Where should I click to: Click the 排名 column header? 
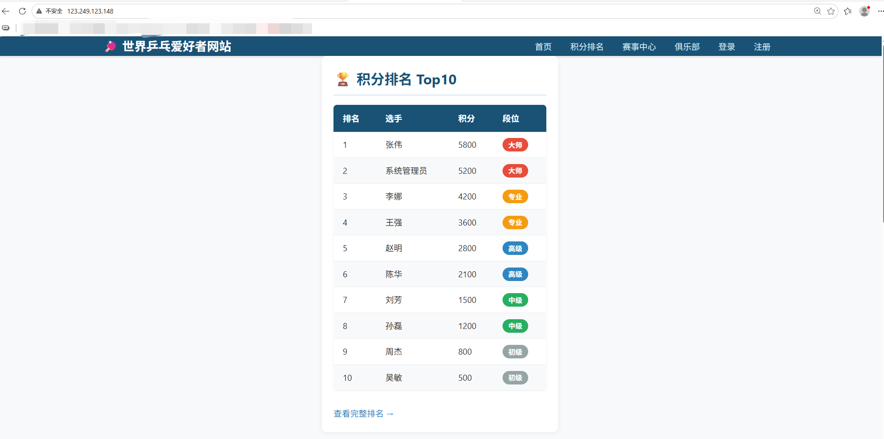351,119
